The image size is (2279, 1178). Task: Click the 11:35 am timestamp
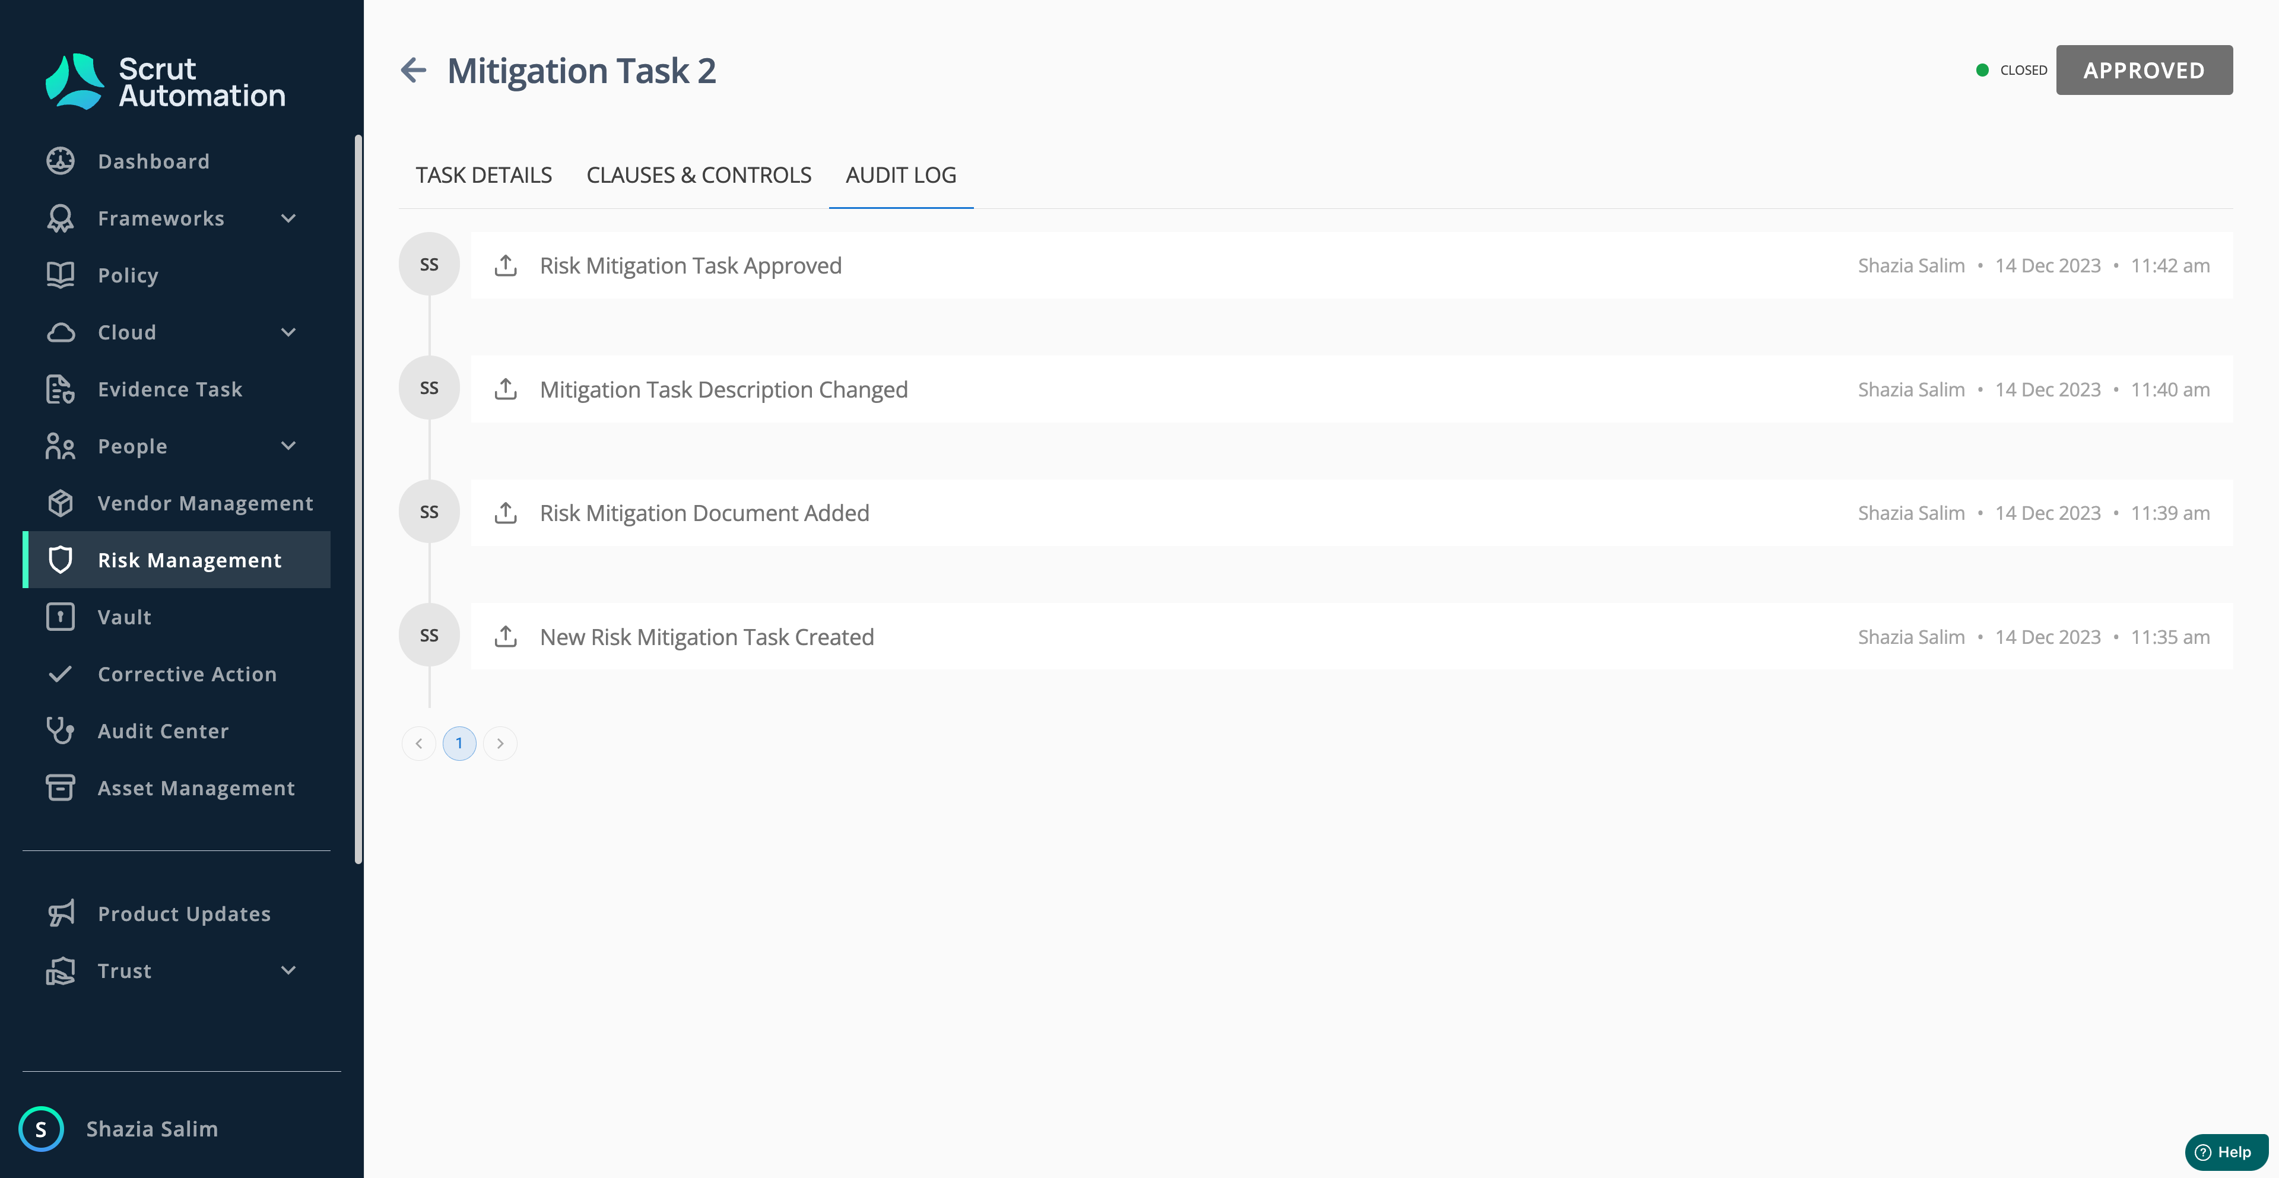(x=2170, y=637)
